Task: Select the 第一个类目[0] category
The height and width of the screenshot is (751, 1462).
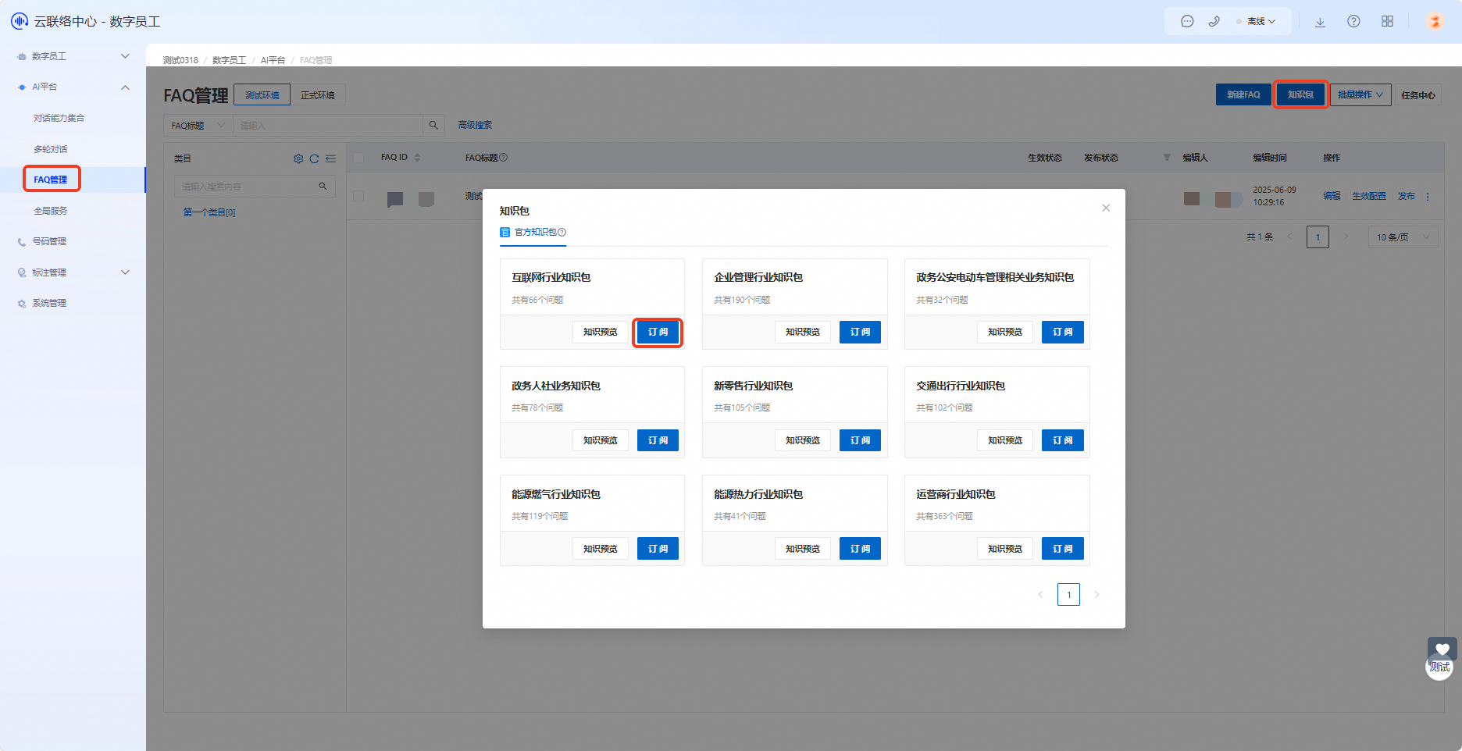Action: (x=209, y=212)
